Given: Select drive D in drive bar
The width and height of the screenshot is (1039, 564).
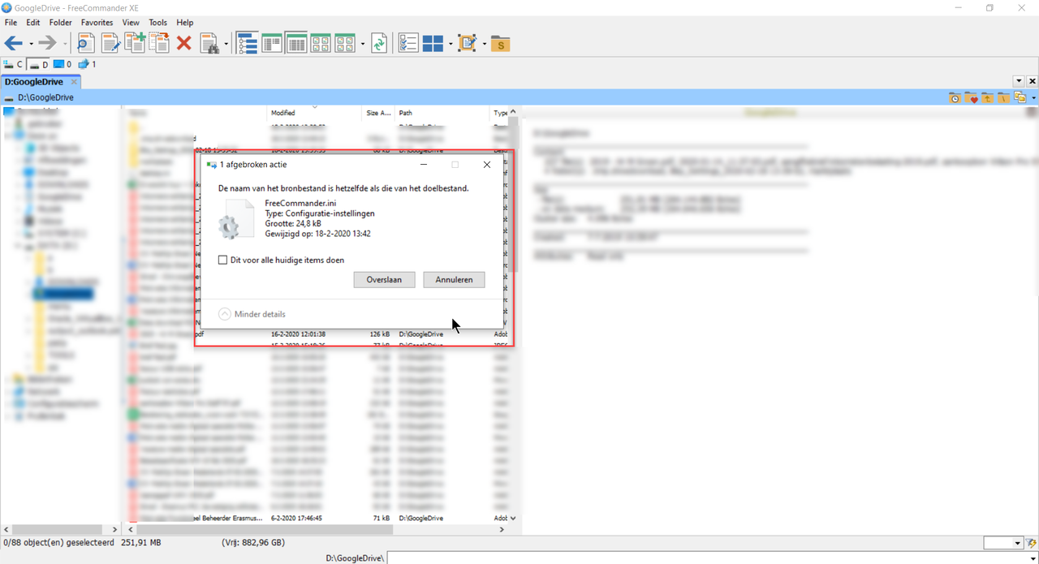Looking at the screenshot, I should click(x=38, y=64).
